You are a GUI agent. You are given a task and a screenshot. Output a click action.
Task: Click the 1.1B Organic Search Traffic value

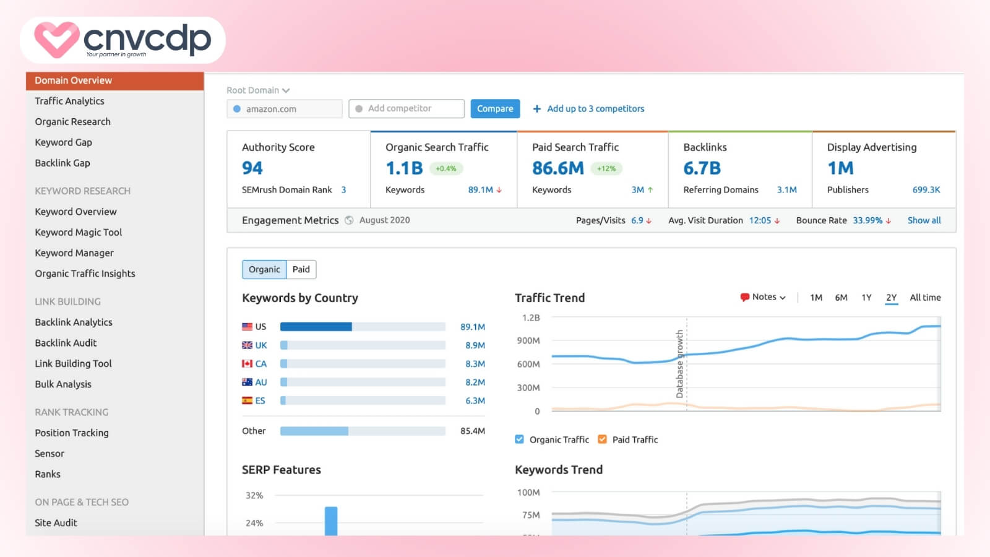tap(404, 168)
